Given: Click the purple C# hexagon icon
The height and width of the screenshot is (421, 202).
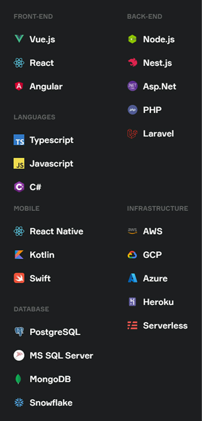Looking at the screenshot, I should [x=19, y=187].
